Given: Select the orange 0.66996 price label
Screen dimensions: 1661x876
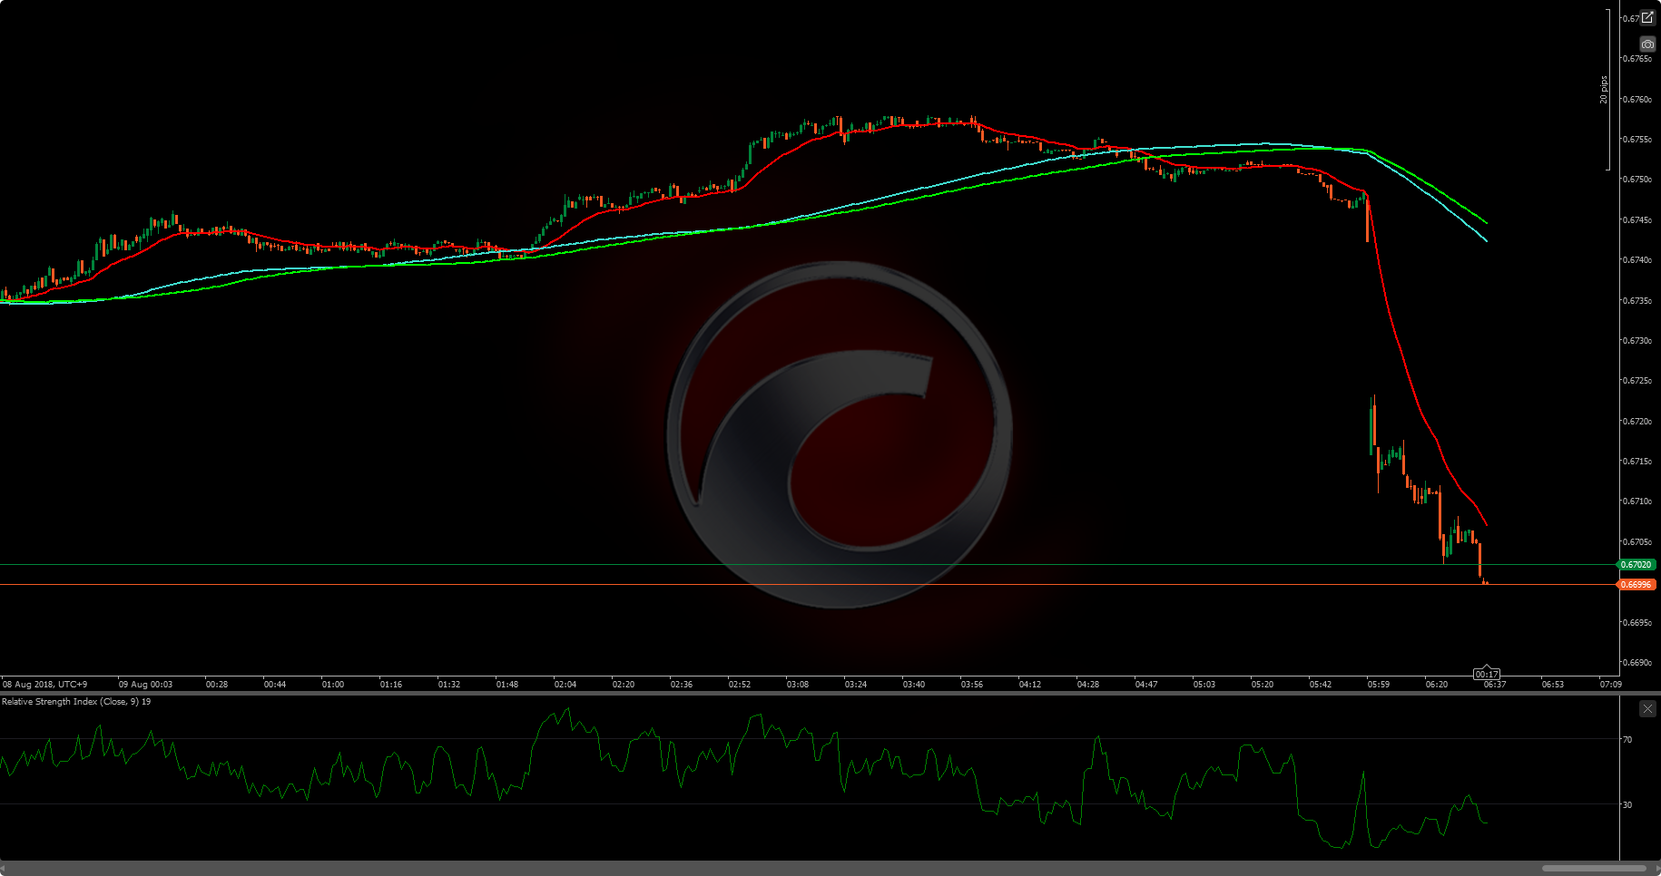Looking at the screenshot, I should pos(1636,585).
